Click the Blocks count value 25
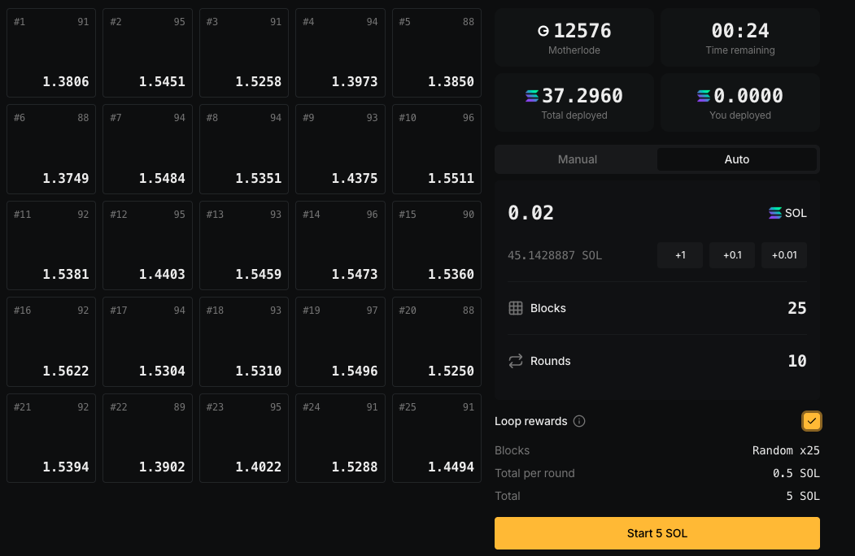This screenshot has height=556, width=855. tap(796, 308)
